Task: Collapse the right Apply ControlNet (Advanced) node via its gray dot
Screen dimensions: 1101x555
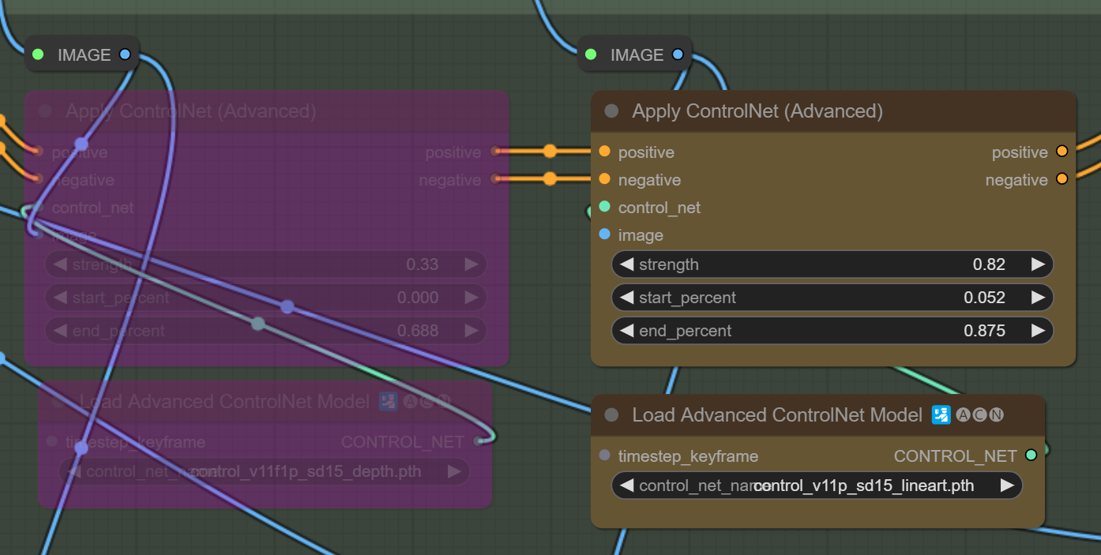Action: pyautogui.click(x=611, y=111)
